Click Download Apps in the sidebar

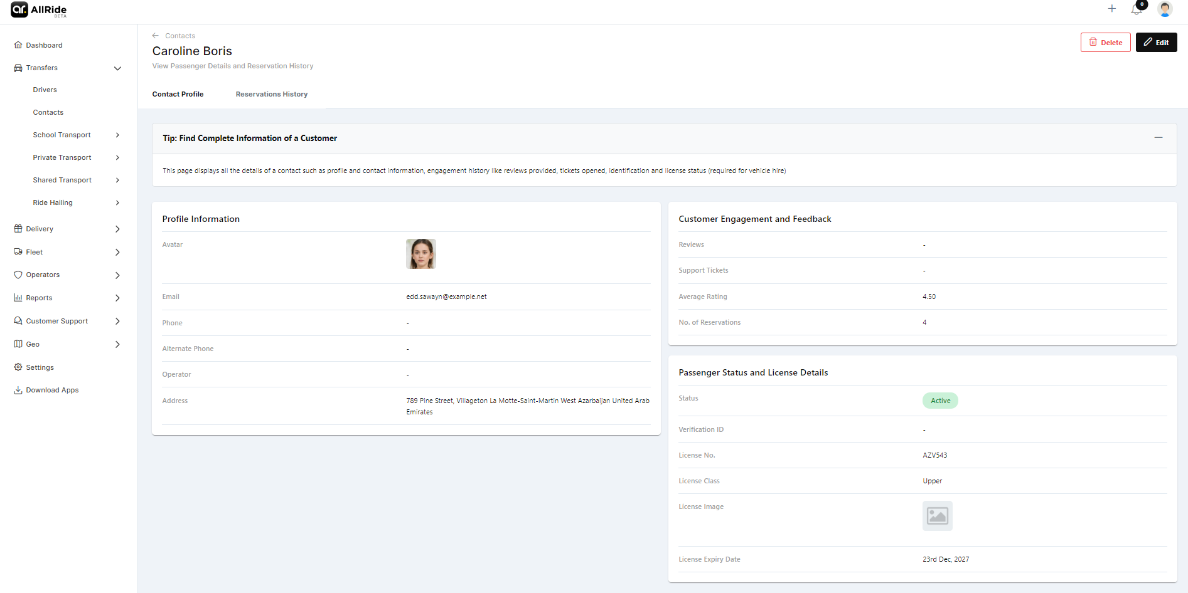[52, 390]
